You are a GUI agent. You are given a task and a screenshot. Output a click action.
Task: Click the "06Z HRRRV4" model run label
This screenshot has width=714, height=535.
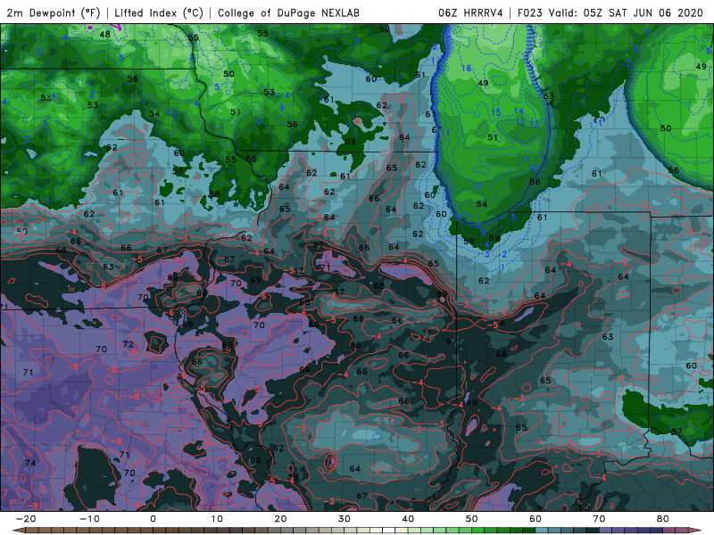tap(470, 12)
